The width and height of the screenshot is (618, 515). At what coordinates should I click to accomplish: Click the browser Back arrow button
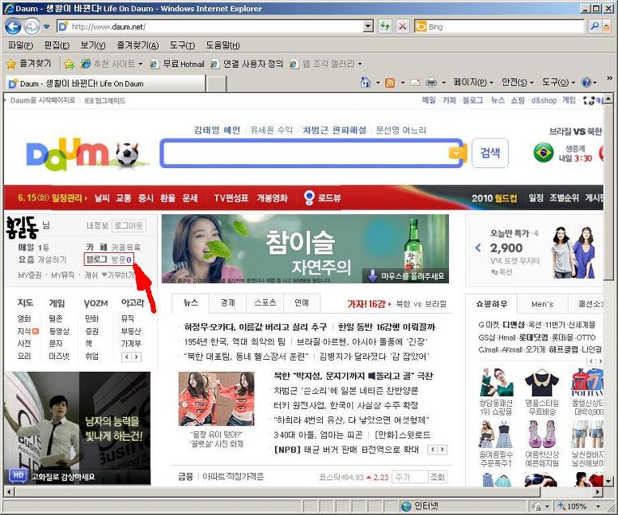tap(13, 27)
